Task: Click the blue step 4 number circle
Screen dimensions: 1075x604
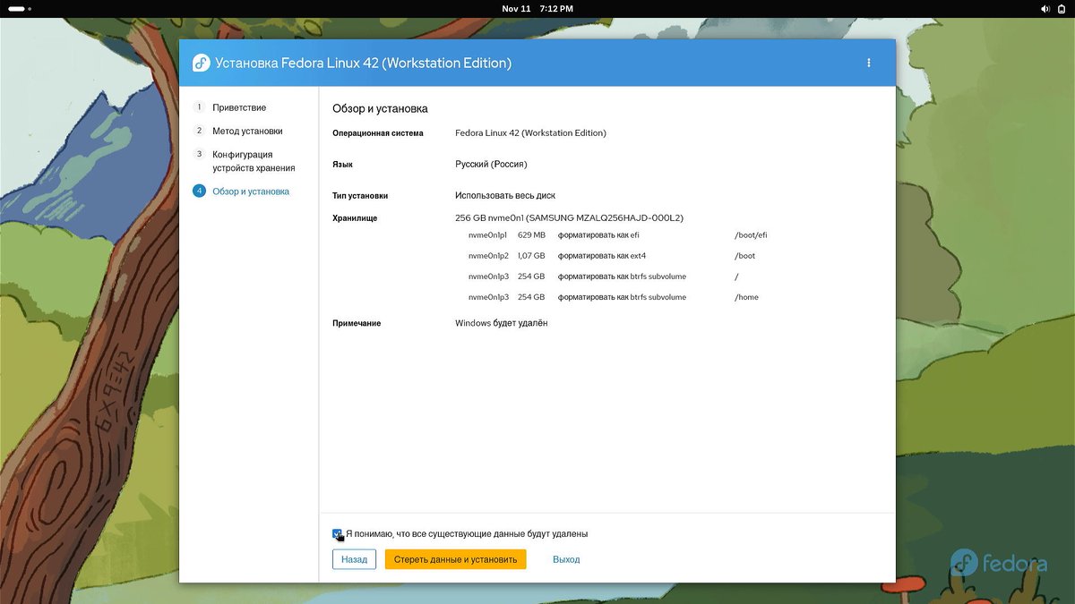Action: pyautogui.click(x=199, y=191)
